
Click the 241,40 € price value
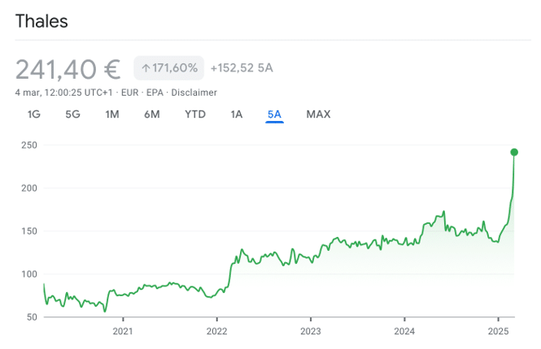click(68, 70)
